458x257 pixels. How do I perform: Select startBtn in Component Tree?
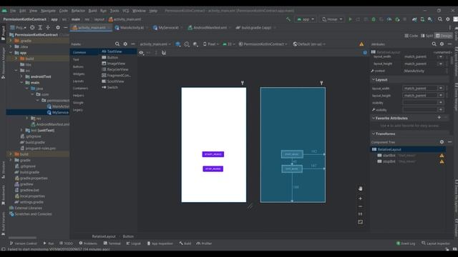click(x=389, y=156)
